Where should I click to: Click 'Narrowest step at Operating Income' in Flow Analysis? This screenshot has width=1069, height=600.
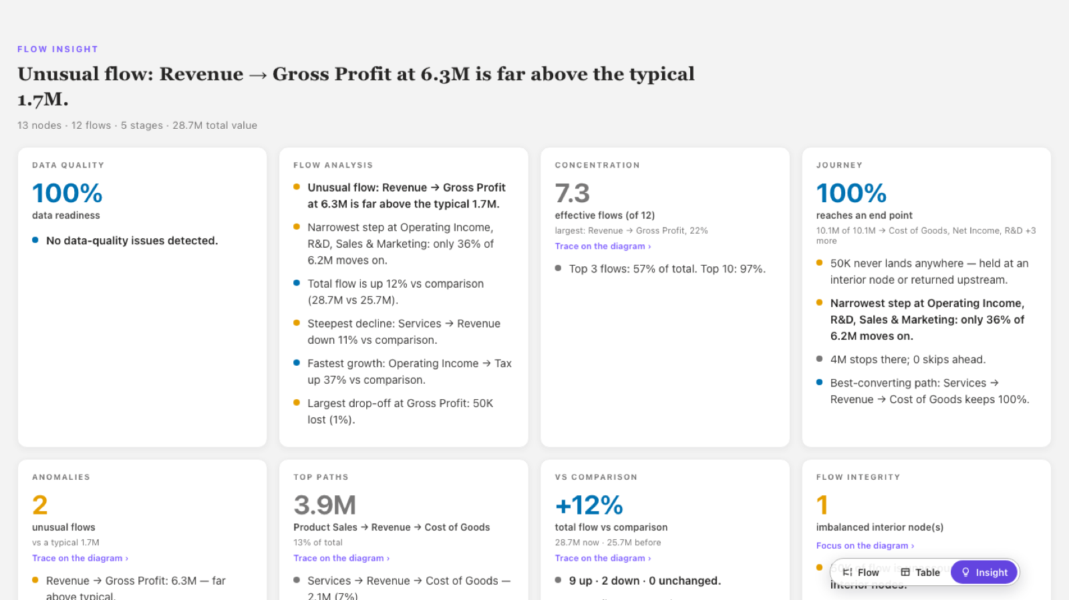[400, 244]
